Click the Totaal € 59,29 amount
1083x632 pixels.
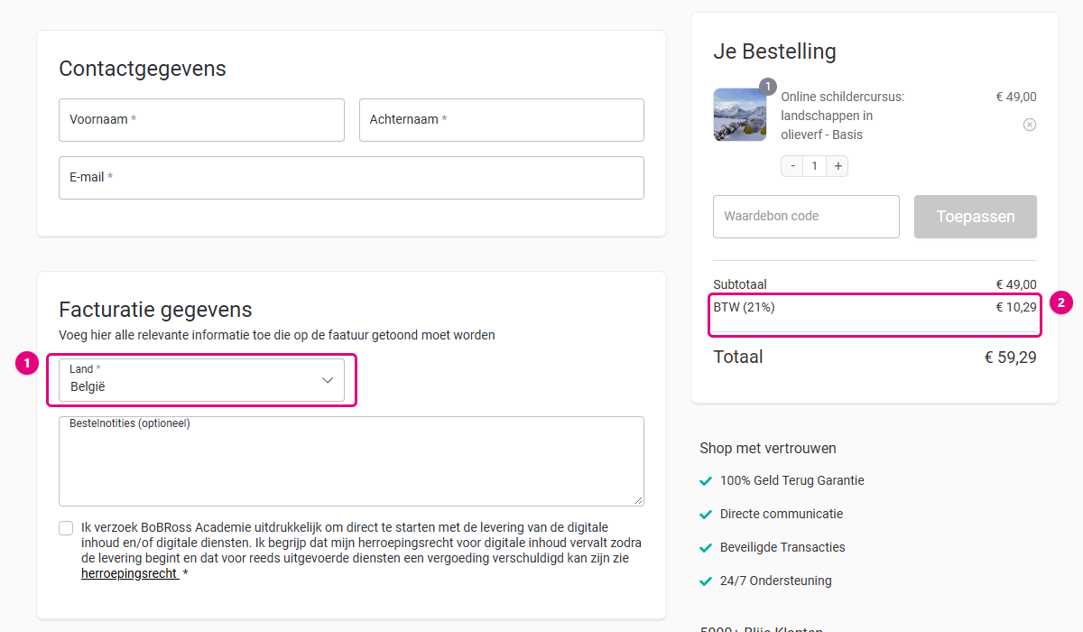click(x=1011, y=358)
